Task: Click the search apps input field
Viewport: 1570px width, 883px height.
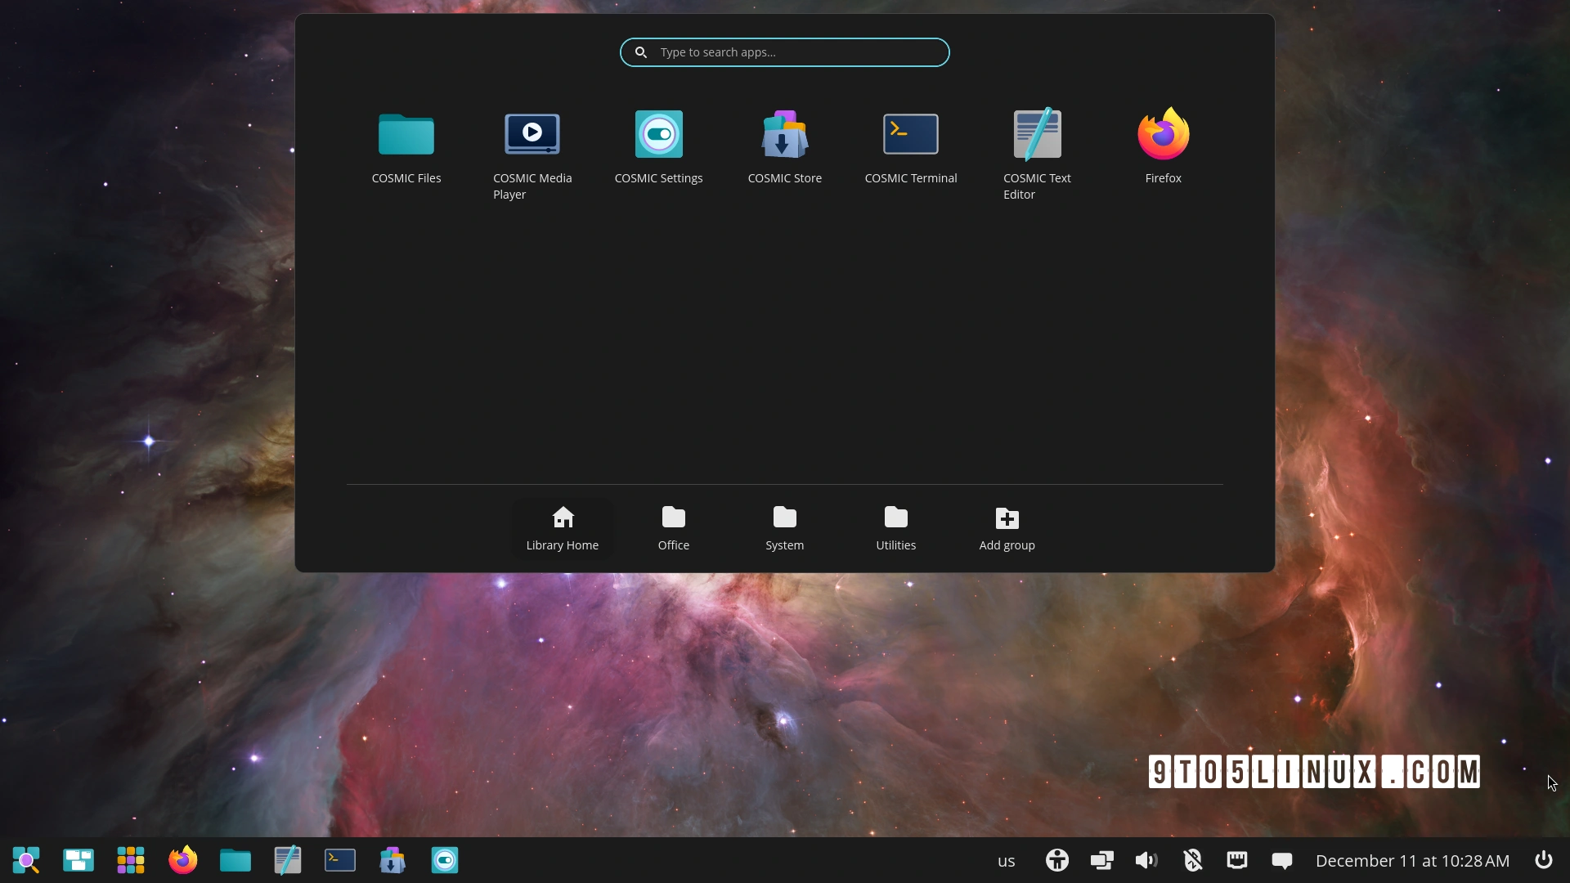Action: (785, 52)
